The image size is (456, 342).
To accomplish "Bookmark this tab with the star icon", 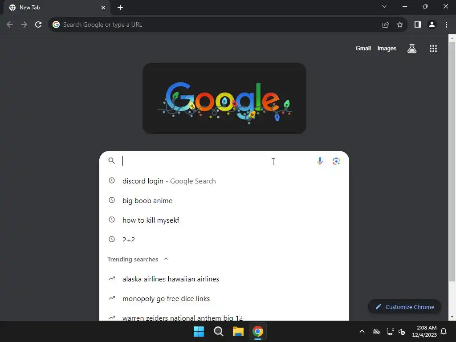I will pyautogui.click(x=400, y=25).
